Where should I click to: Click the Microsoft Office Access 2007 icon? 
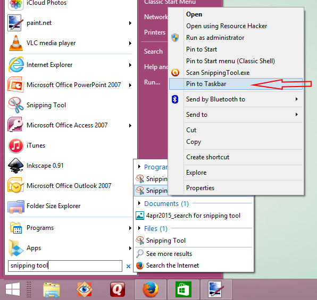click(15, 125)
